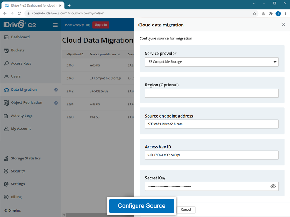Click the Object Replication sidebar icon
This screenshot has width=290, height=217.
(x=6, y=103)
